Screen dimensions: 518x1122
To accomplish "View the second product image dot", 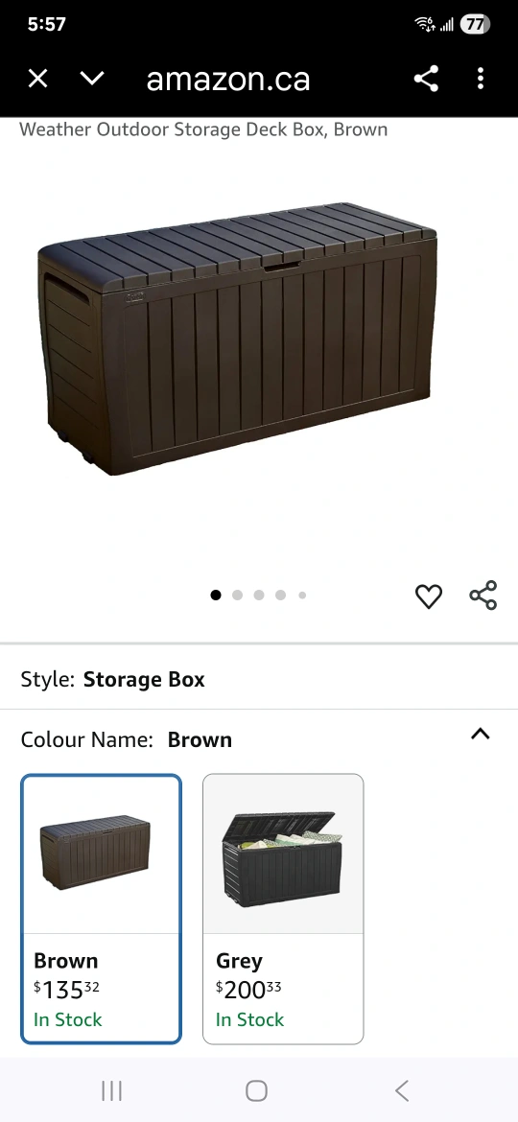I will (x=238, y=595).
